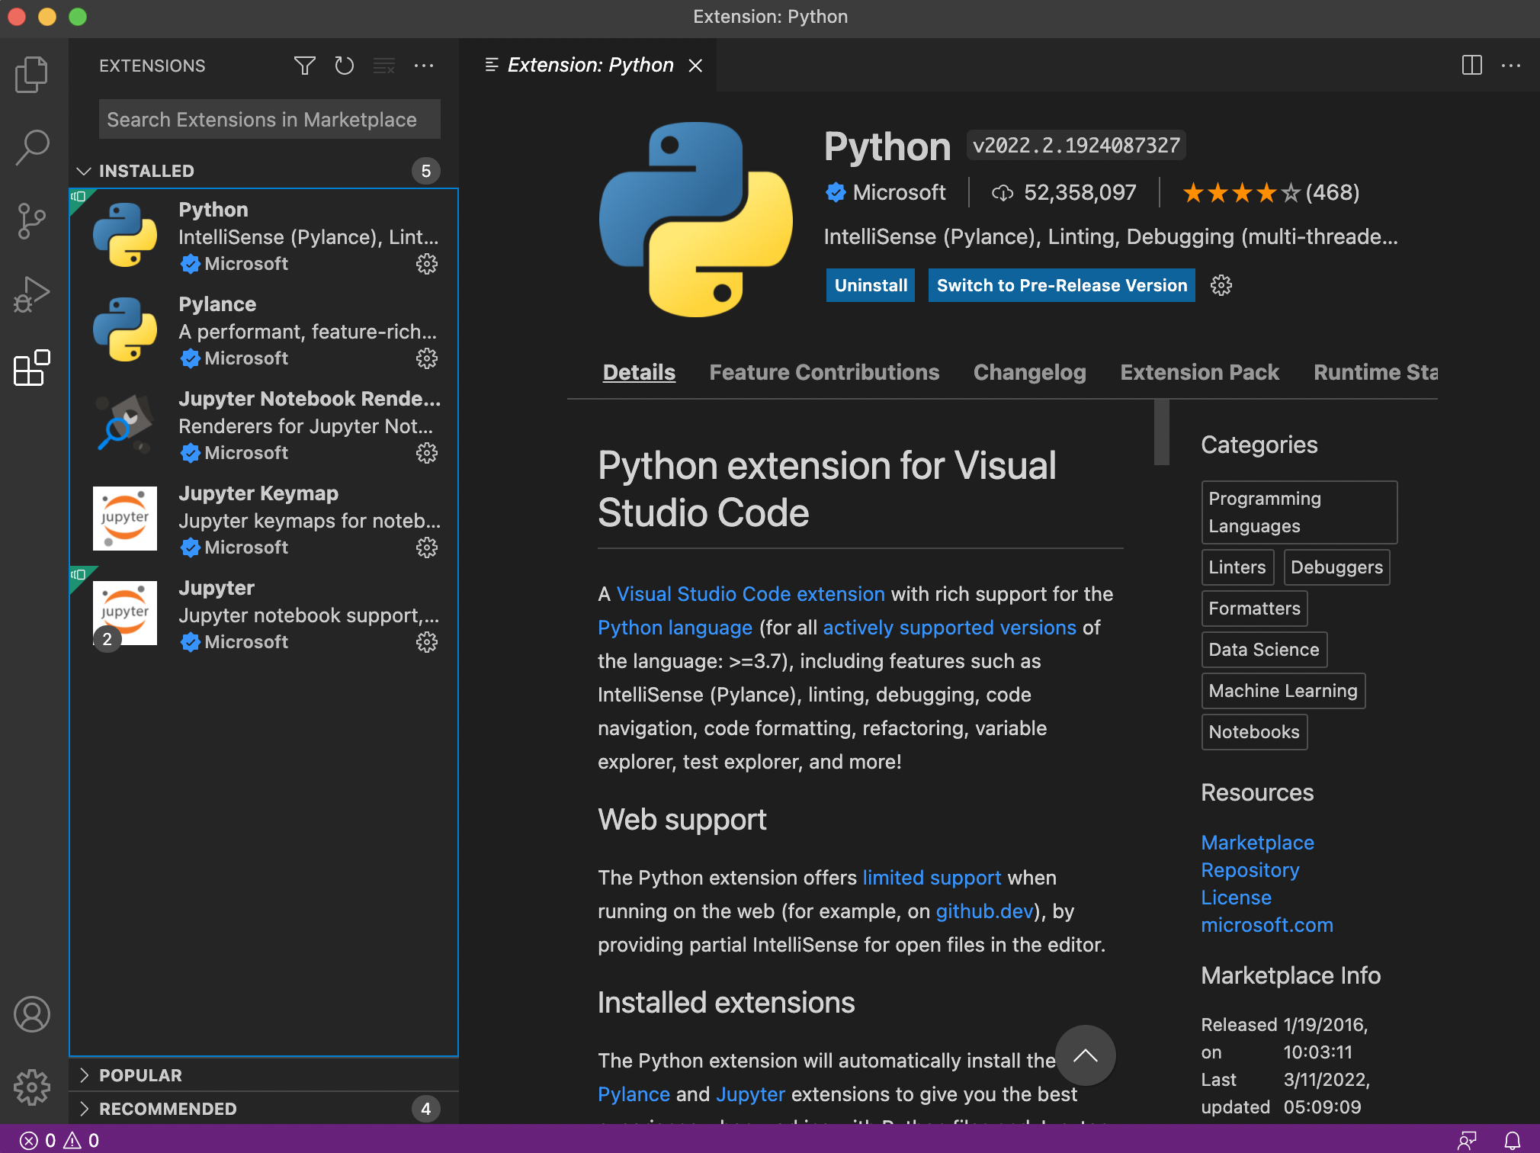1540x1153 pixels.
Task: Click the Search Extensions in Marketplace field
Action: 269,120
